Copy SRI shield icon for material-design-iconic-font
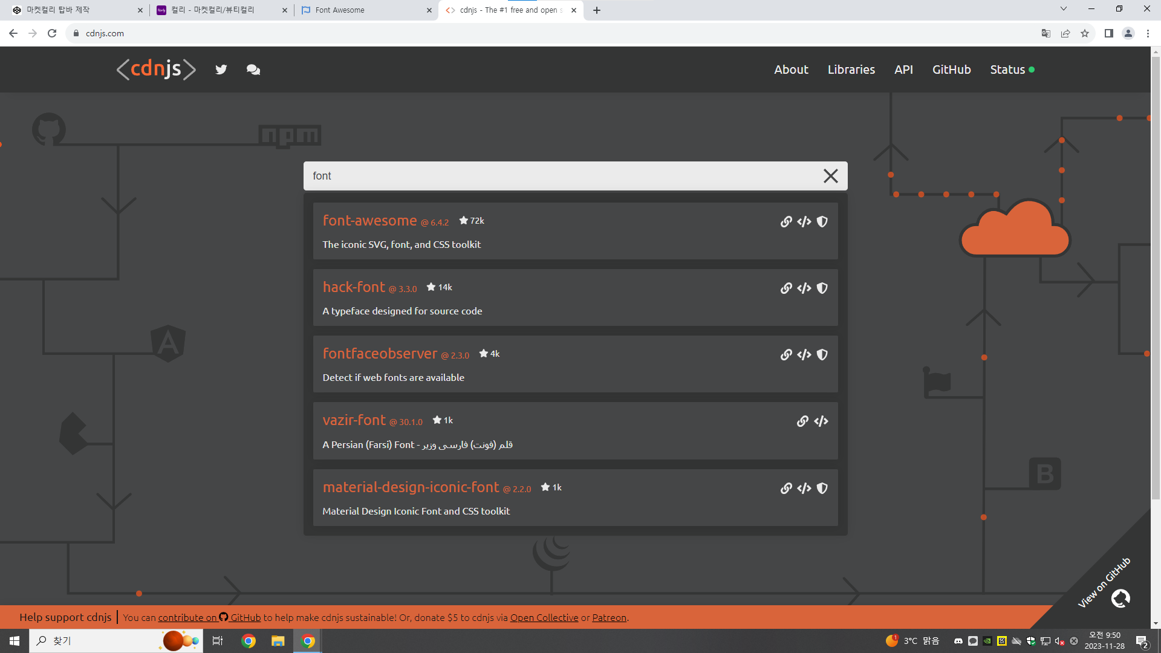The image size is (1161, 653). coord(822,489)
